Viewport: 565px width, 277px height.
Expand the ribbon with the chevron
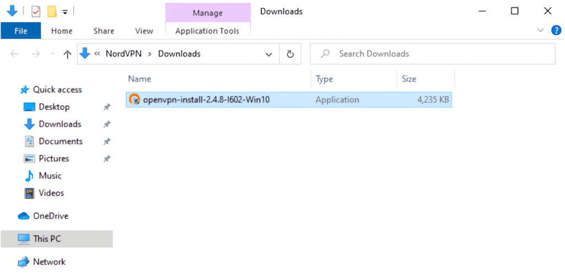[541, 30]
